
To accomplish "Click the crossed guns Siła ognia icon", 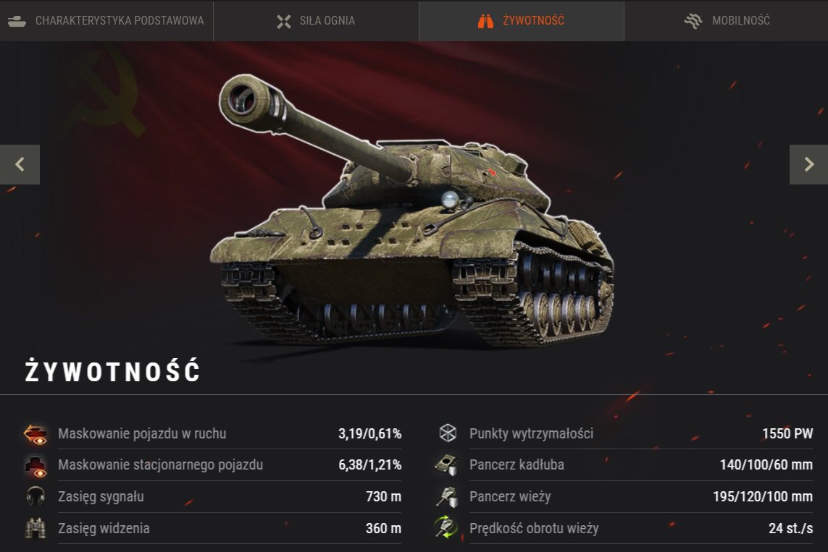I will tap(283, 21).
